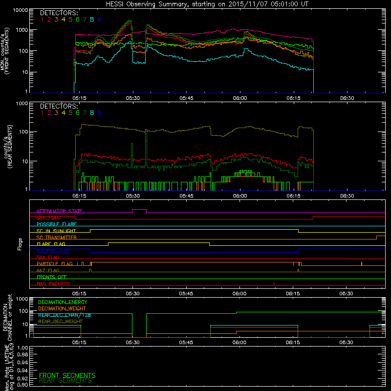Click the FRONTS_OFF flag label
This screenshot has height=391, width=391.
coord(52,277)
